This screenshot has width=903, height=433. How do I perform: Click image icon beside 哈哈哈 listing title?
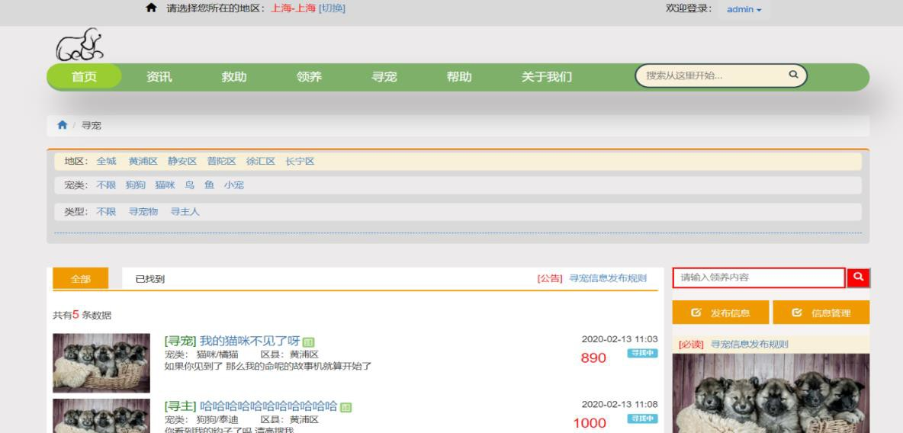click(x=345, y=407)
